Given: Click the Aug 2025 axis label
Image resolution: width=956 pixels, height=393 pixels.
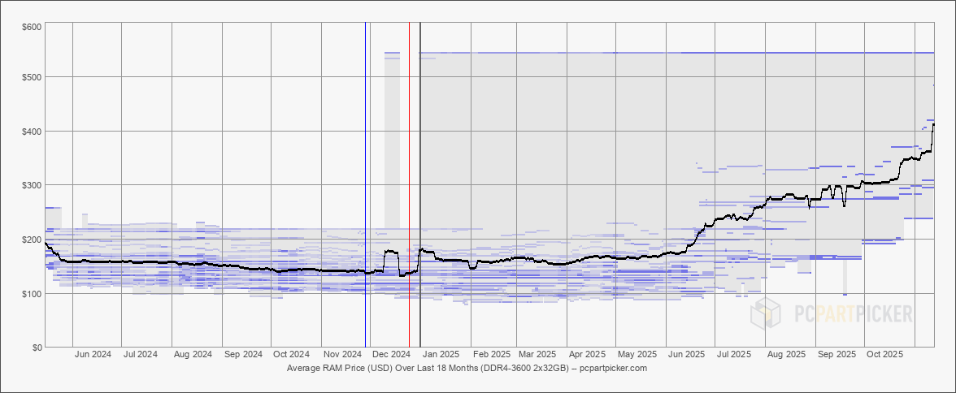Looking at the screenshot, I should [x=787, y=354].
